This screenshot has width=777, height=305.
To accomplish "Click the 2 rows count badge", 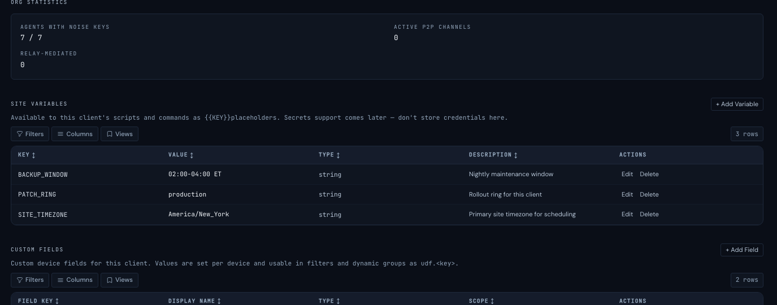I will (x=746, y=280).
